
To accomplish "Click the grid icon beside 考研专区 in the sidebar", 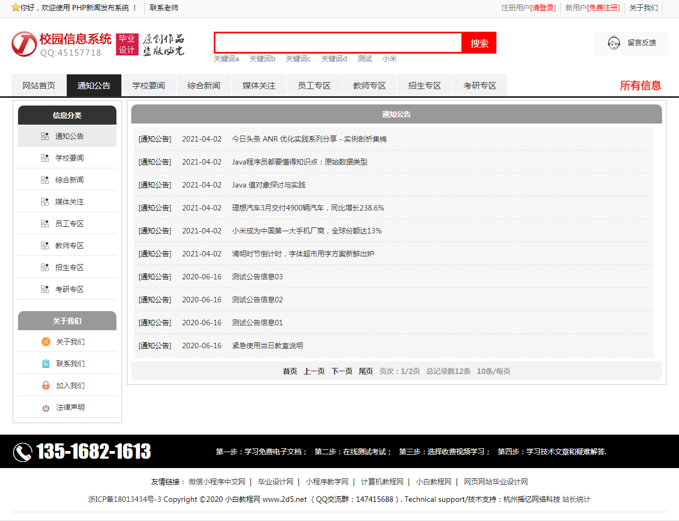I will click(45, 289).
